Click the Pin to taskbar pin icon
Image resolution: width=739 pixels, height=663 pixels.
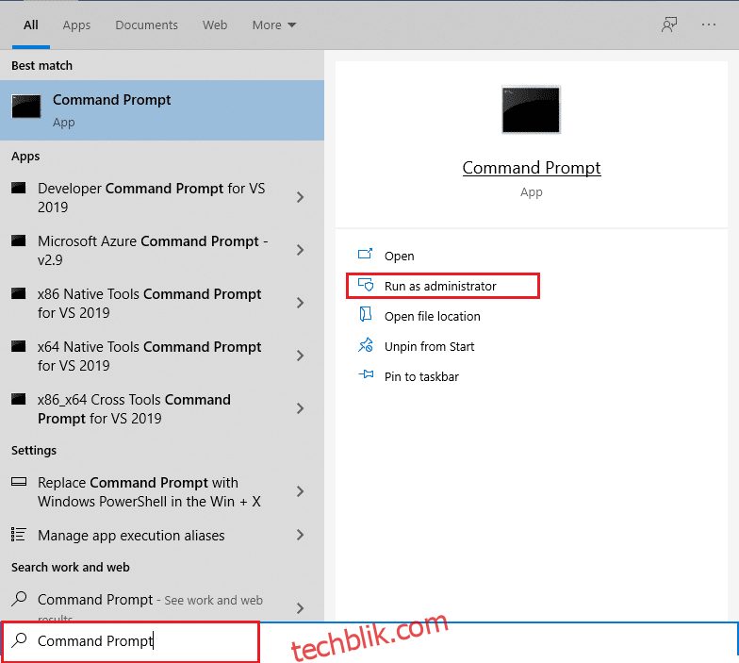[x=366, y=374]
